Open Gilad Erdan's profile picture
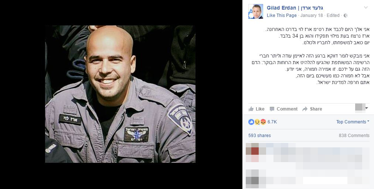374x189 pixels. click(x=256, y=11)
